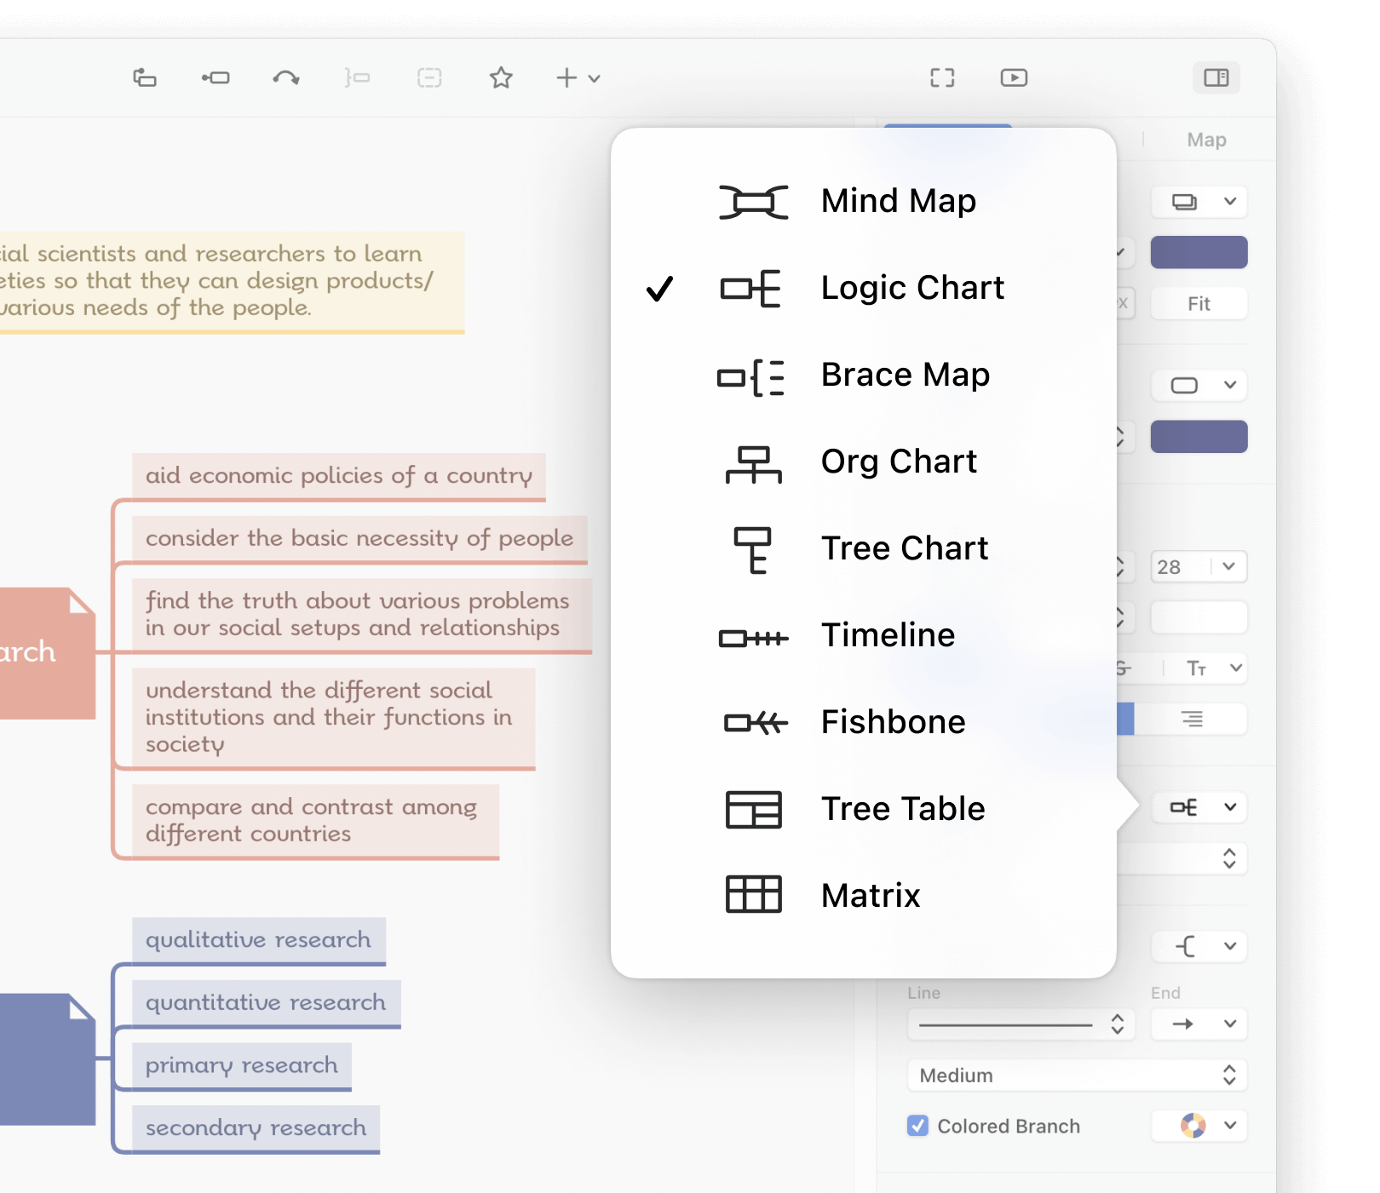Star this mind map as favorite
The height and width of the screenshot is (1193, 1380).
click(501, 77)
